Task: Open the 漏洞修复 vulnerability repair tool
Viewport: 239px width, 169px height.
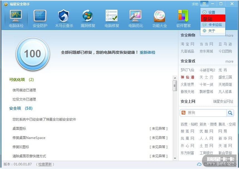Action: [88, 19]
